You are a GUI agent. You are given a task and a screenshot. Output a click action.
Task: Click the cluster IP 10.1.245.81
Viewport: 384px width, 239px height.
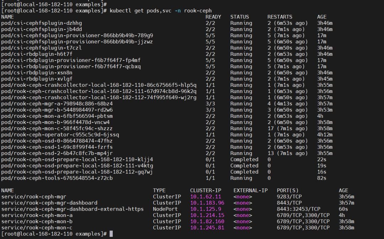click(207, 228)
